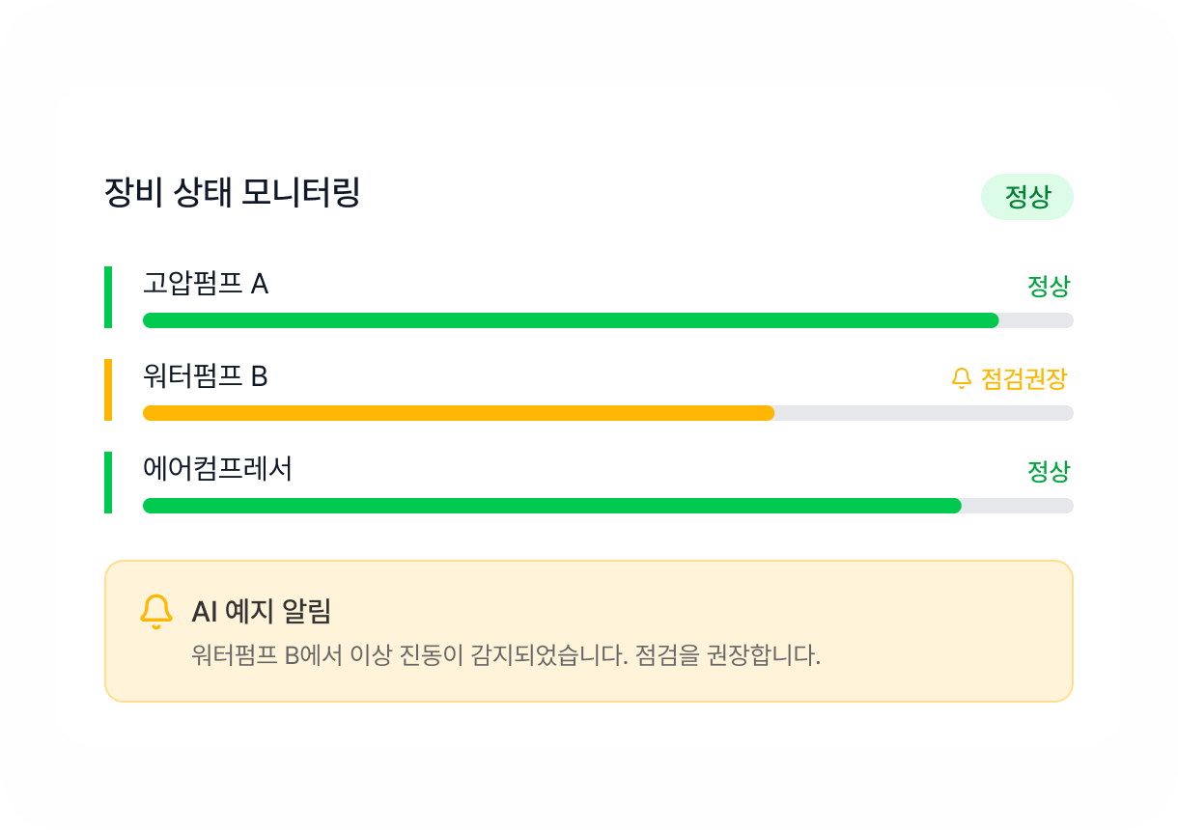
Task: Select the 워터펌프 B equipment name
Action: (206, 376)
